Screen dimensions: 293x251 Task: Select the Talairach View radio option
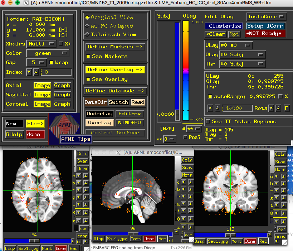[87, 34]
